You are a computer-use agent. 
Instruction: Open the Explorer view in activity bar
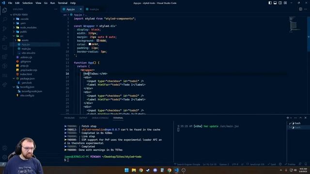(x=4, y=10)
